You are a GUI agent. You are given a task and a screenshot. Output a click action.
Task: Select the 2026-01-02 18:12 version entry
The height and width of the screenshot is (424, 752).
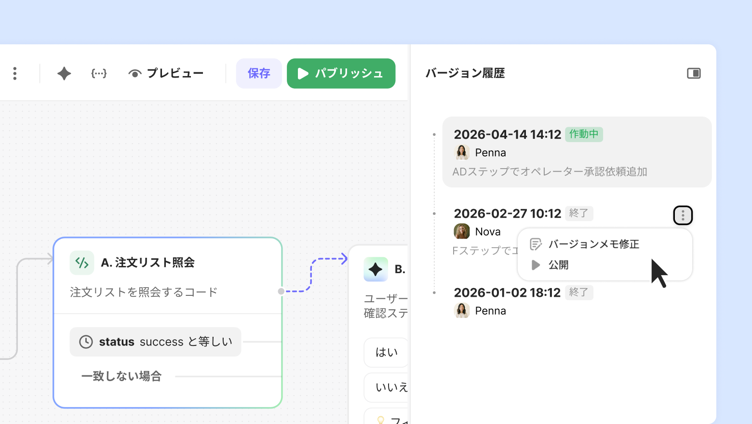click(507, 293)
